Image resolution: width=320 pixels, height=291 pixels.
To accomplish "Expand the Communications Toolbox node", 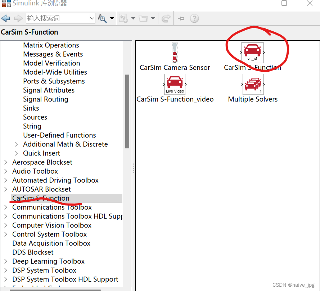I will tap(6, 207).
